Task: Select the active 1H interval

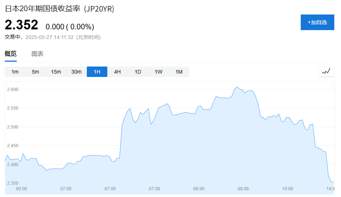Action: pos(97,72)
